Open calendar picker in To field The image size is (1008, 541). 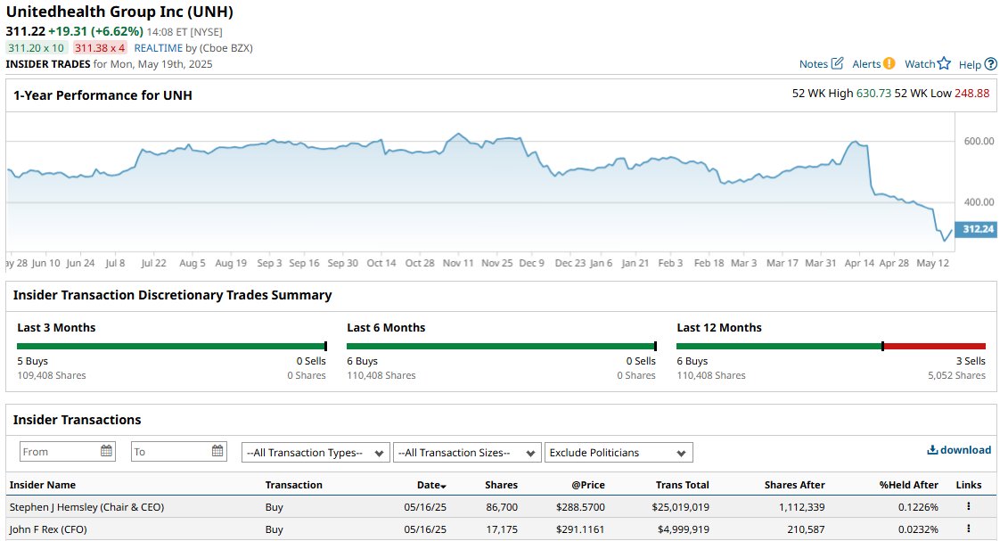[x=218, y=451]
